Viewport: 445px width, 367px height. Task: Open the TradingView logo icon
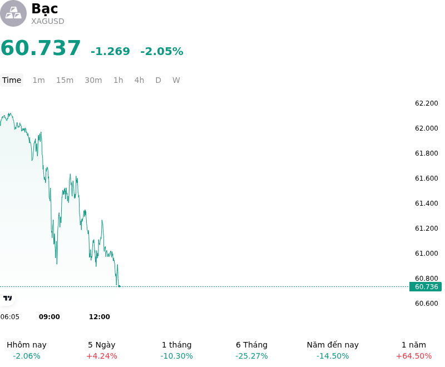pyautogui.click(x=8, y=298)
